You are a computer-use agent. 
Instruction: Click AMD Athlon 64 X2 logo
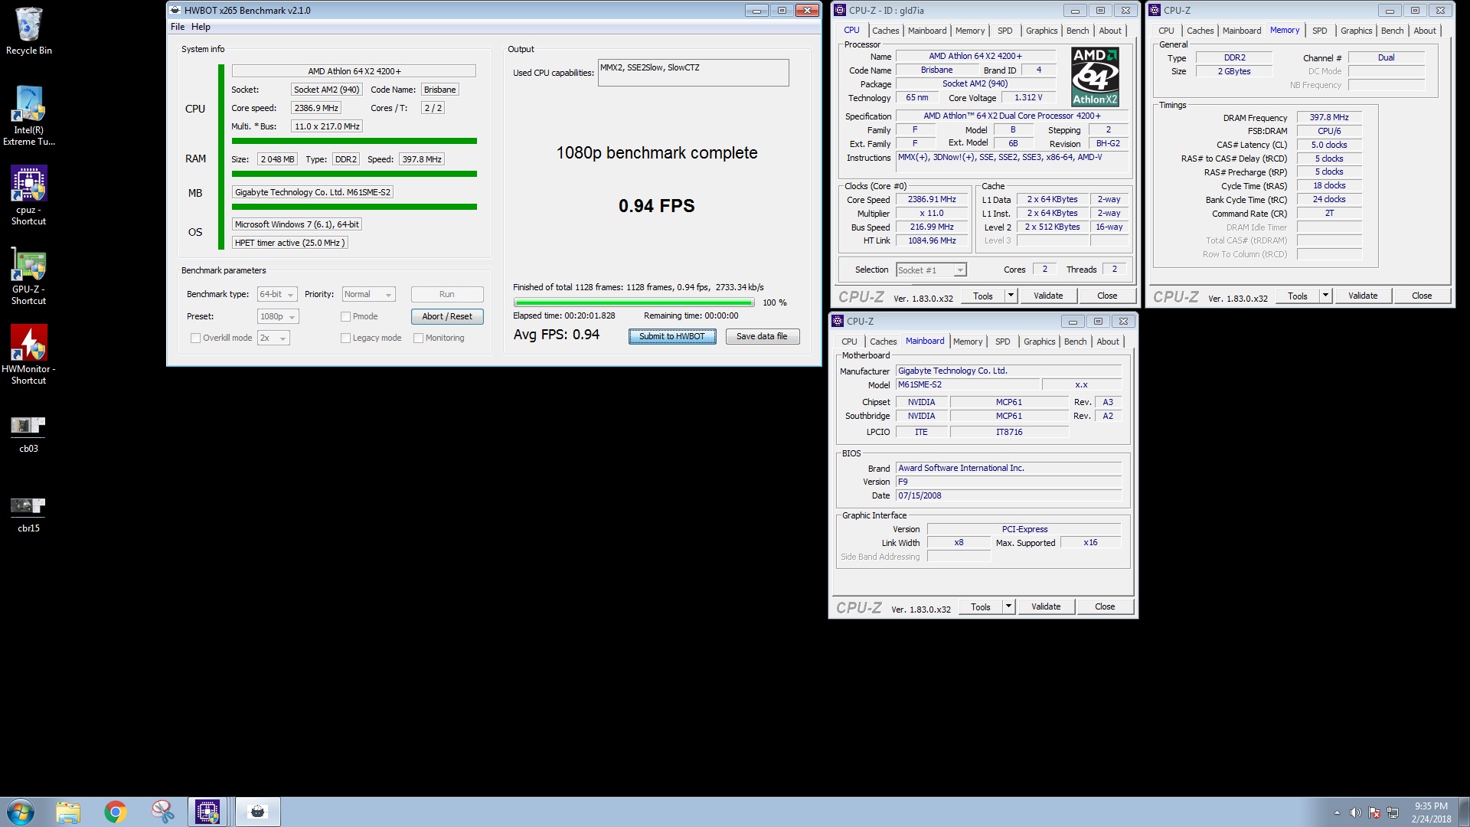coord(1095,77)
